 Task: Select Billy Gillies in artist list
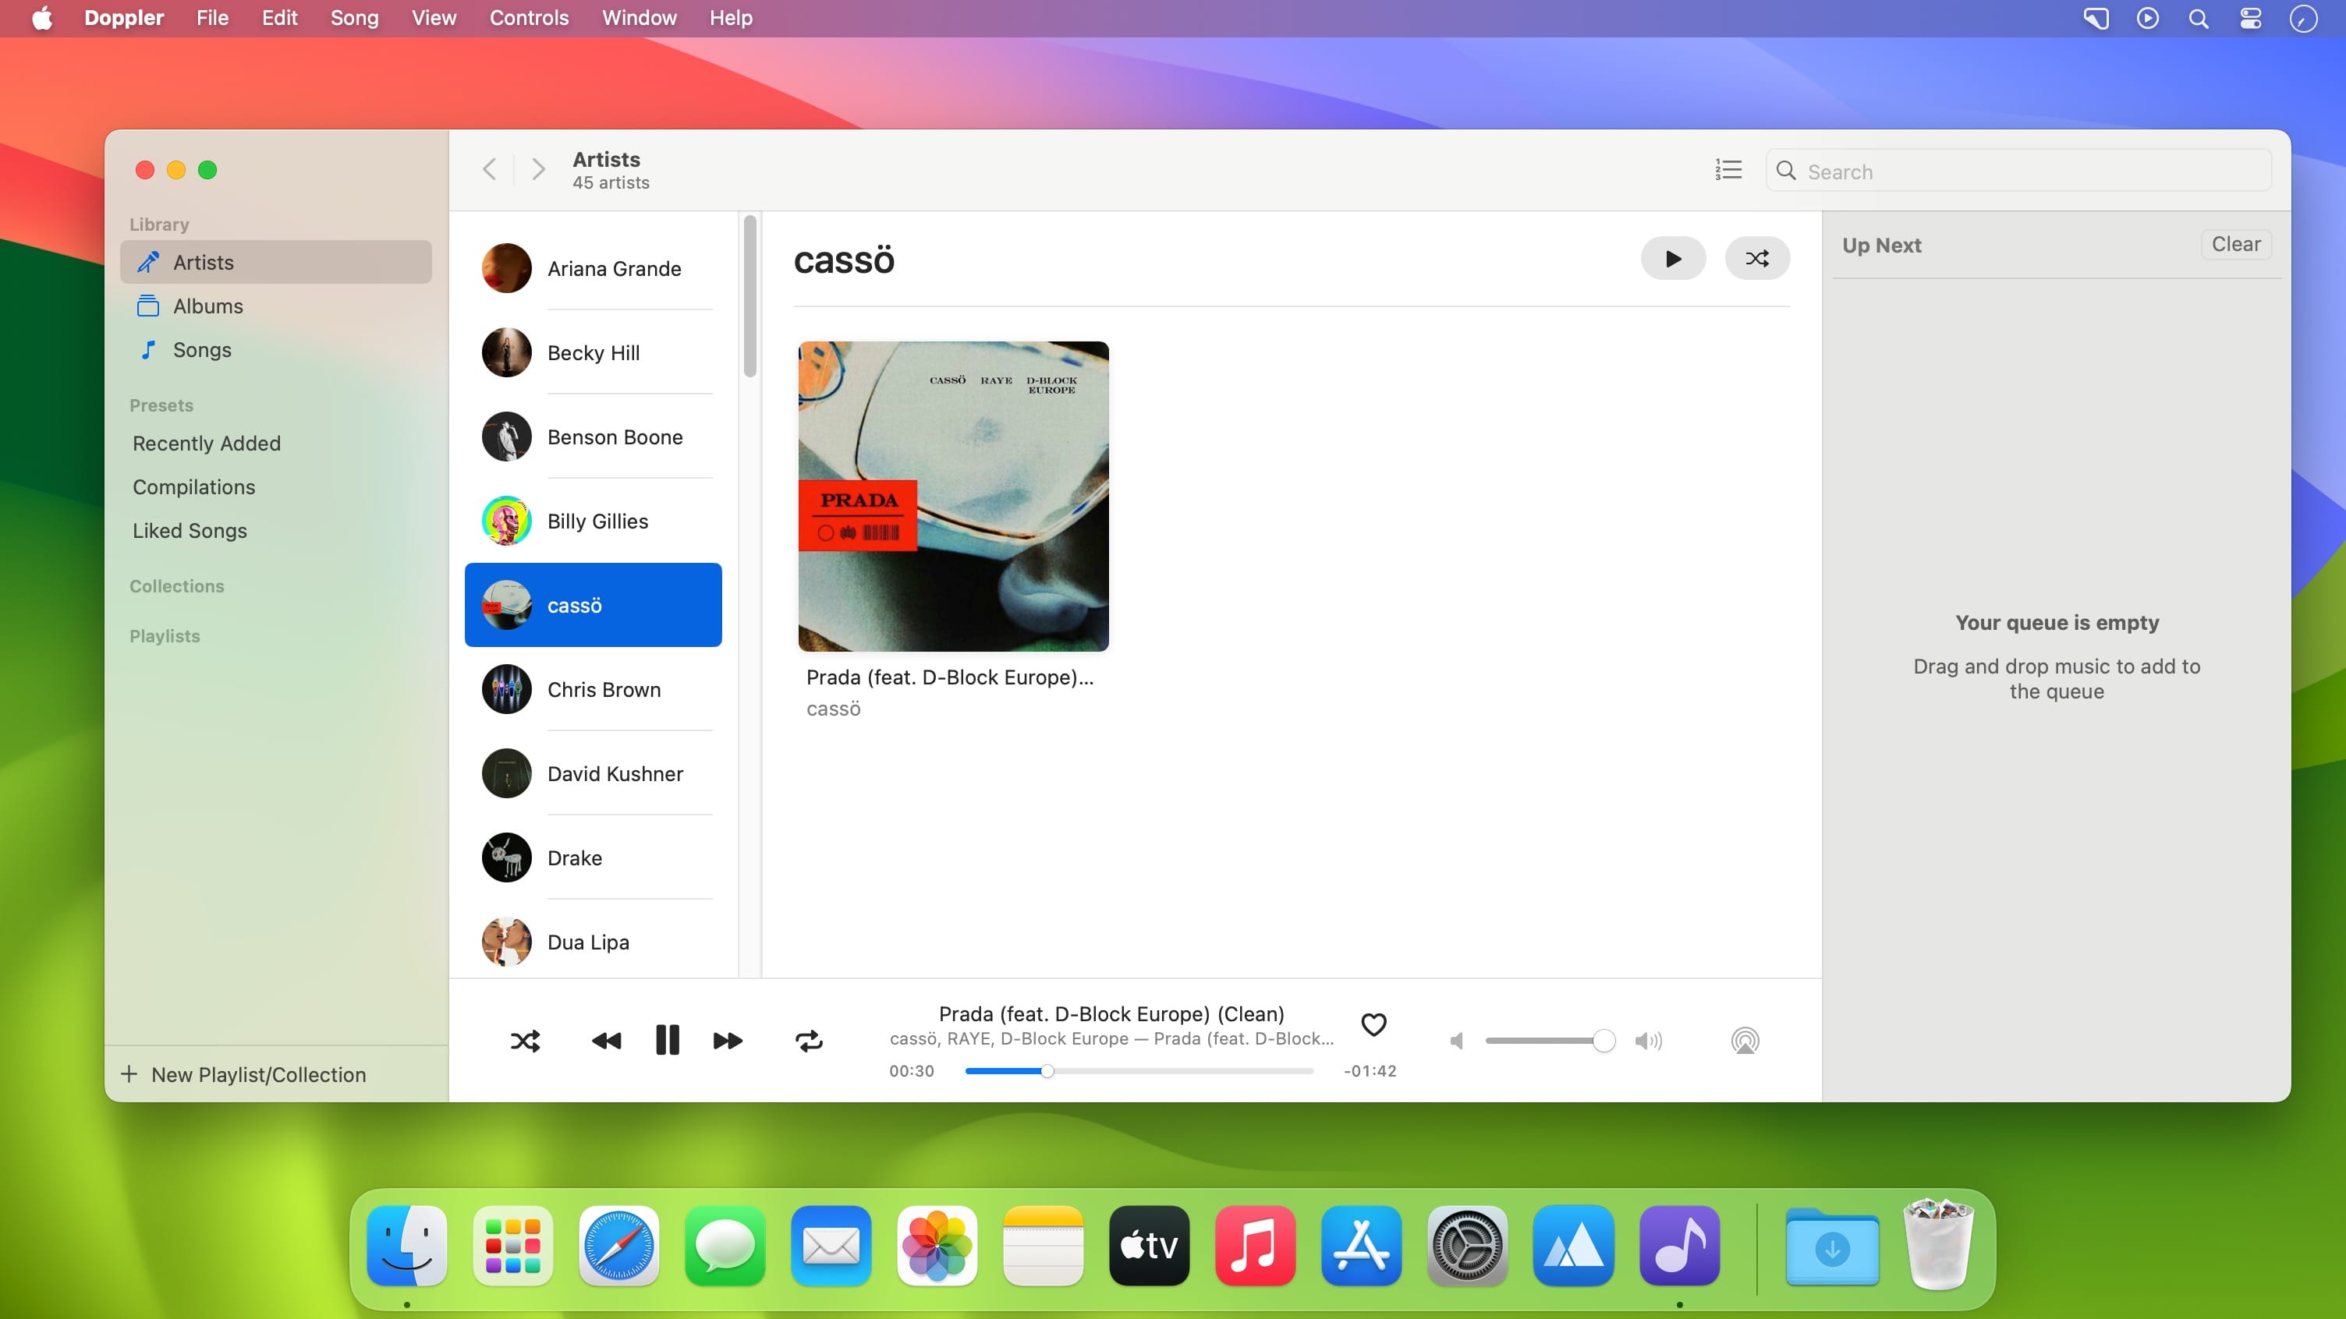(593, 521)
